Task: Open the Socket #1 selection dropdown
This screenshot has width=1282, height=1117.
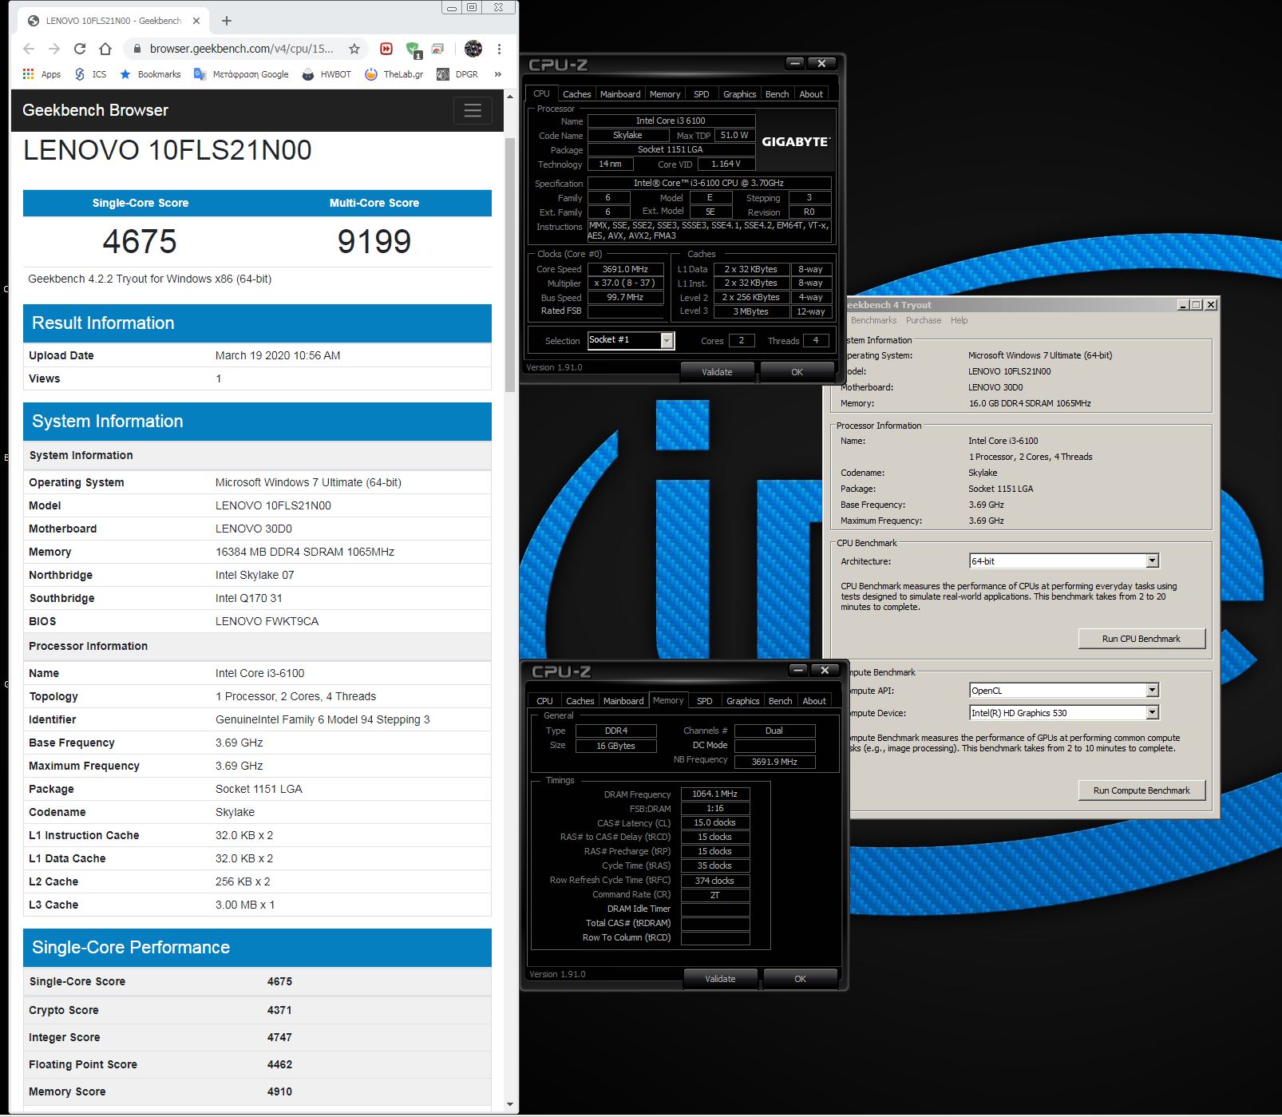Action: pyautogui.click(x=667, y=341)
